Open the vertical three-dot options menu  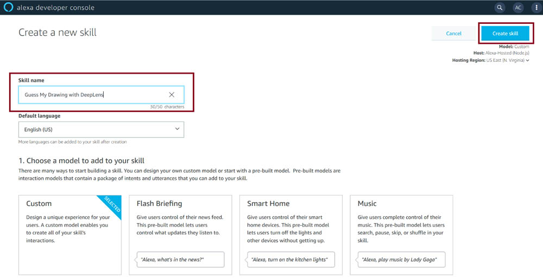536,8
